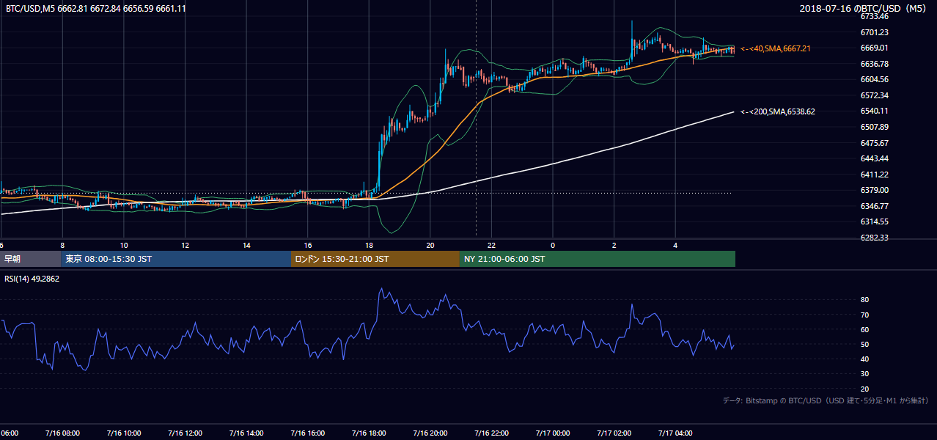Click the 7/17 00:00 date label
The image size is (937, 440).
[x=552, y=433]
